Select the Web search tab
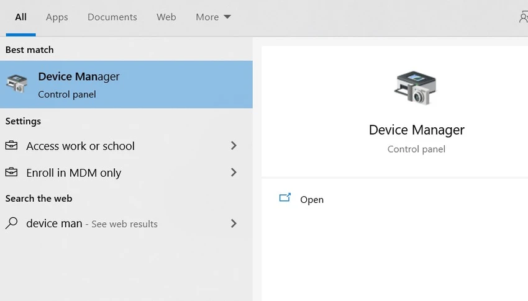This screenshot has height=301, width=528. (x=166, y=17)
